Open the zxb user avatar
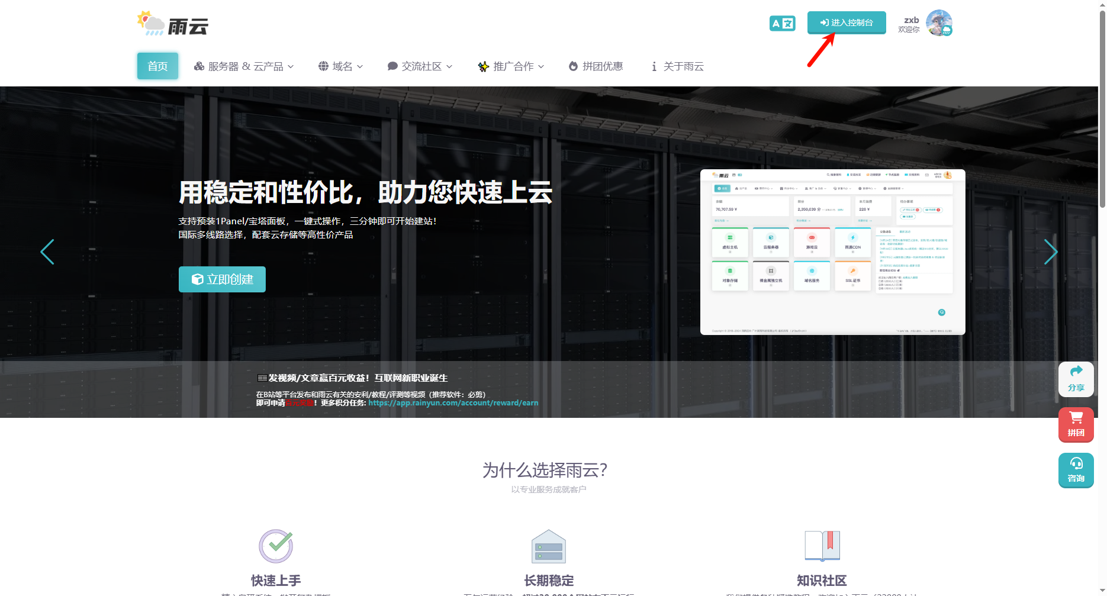The image size is (1107, 596). click(x=939, y=23)
